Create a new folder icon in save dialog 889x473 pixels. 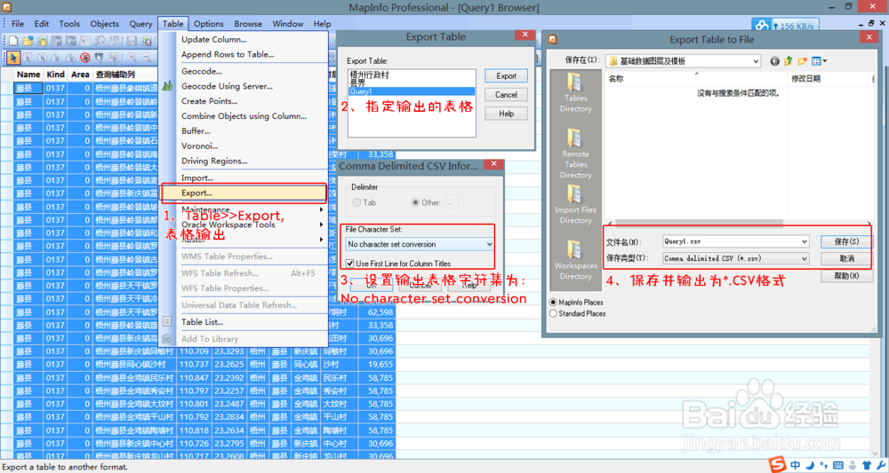point(802,61)
